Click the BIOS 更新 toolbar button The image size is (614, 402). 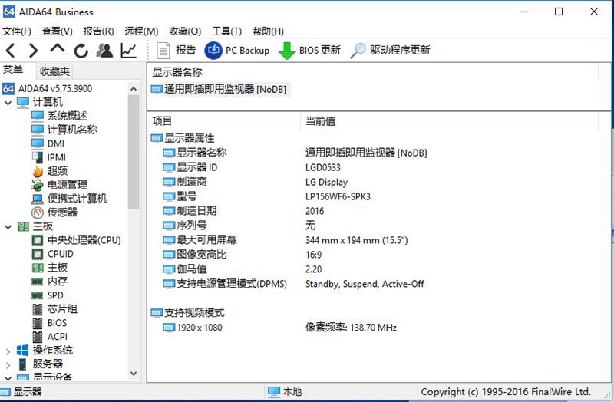pyautogui.click(x=309, y=50)
